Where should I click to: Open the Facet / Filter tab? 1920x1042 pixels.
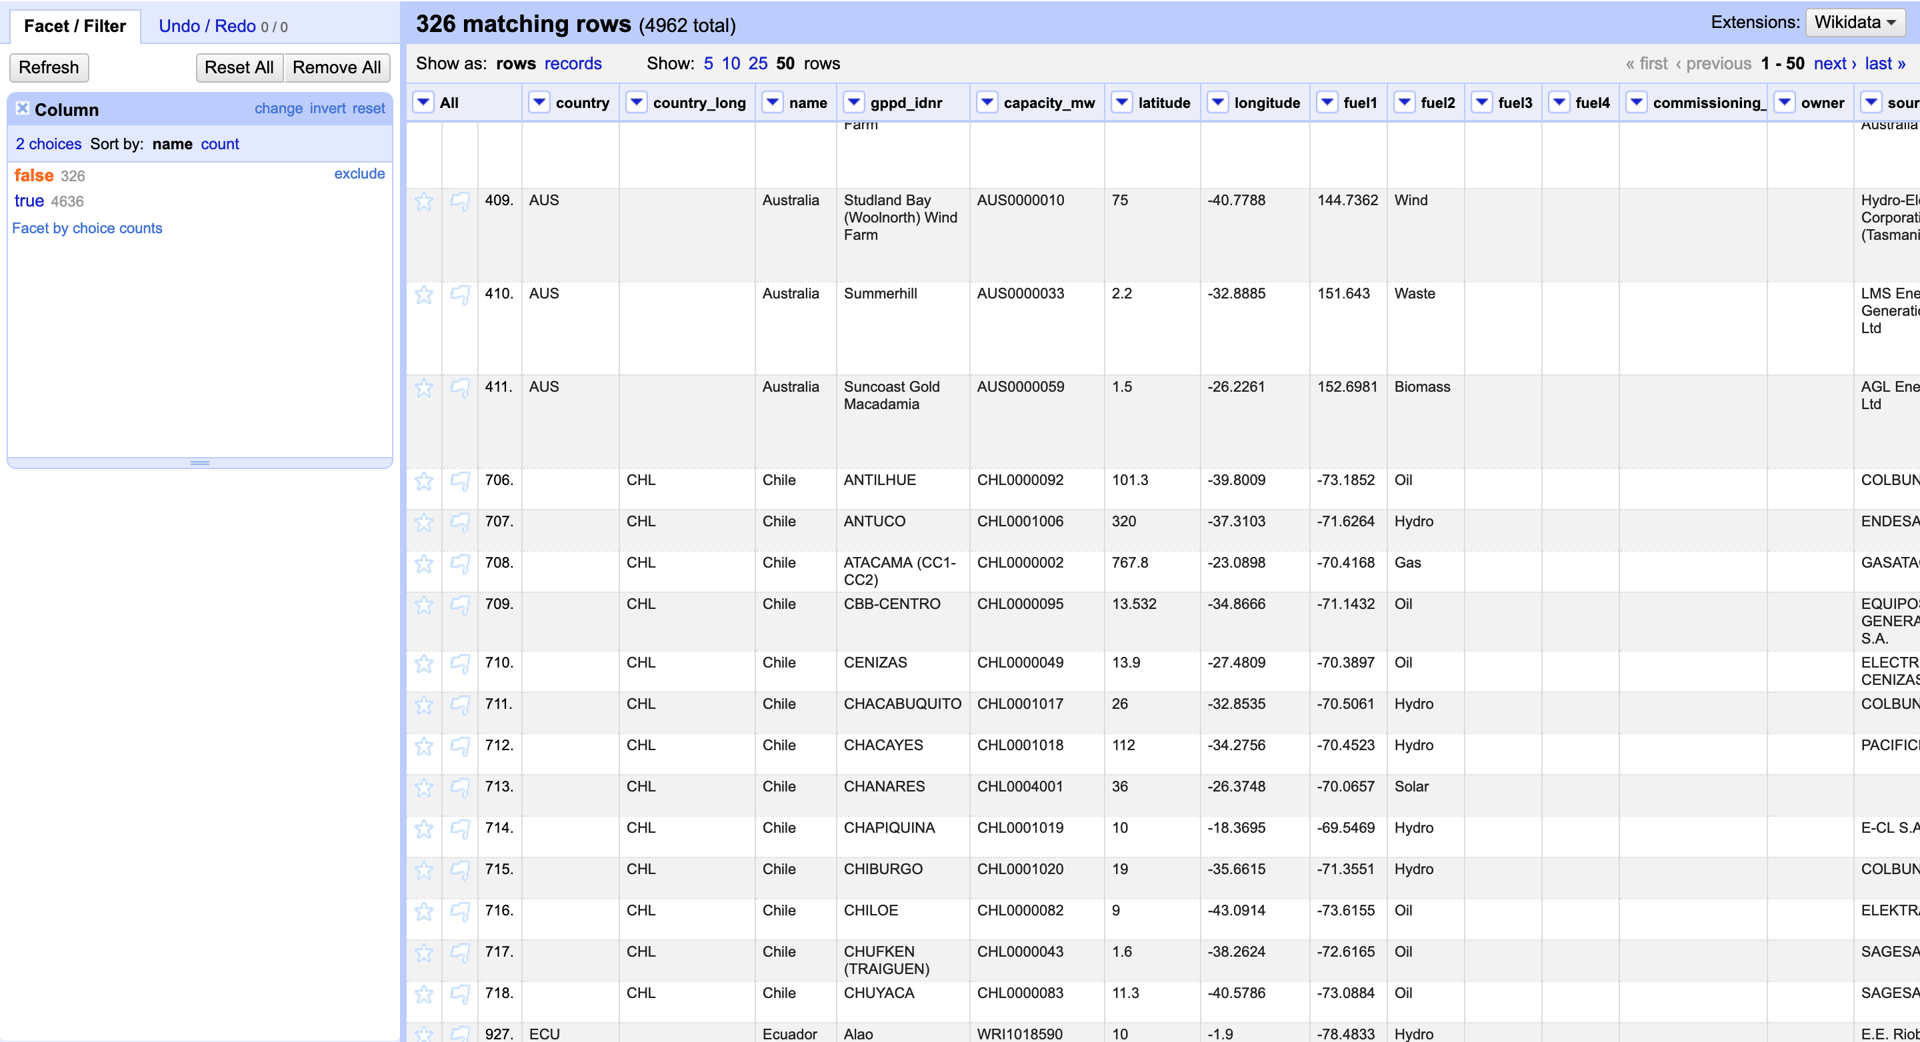75,26
